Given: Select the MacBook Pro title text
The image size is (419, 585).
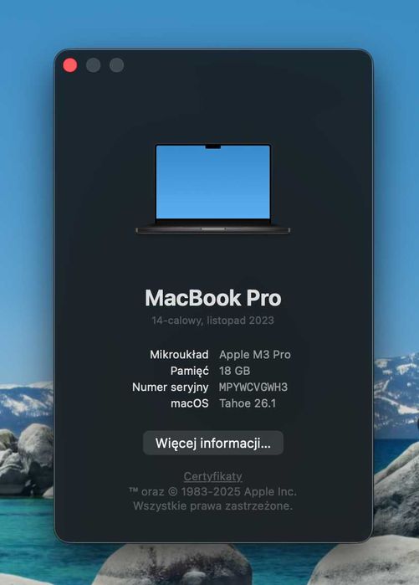Looking at the screenshot, I should point(213,298).
